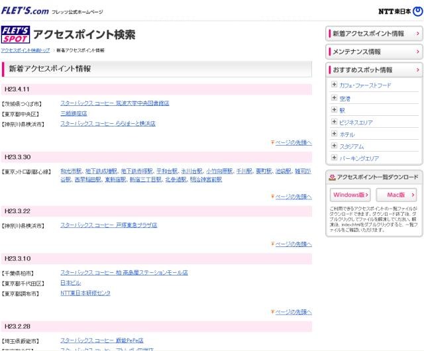424x351 pixels.
Task: Expand the ビジネスエリア category
Action: click(334, 122)
